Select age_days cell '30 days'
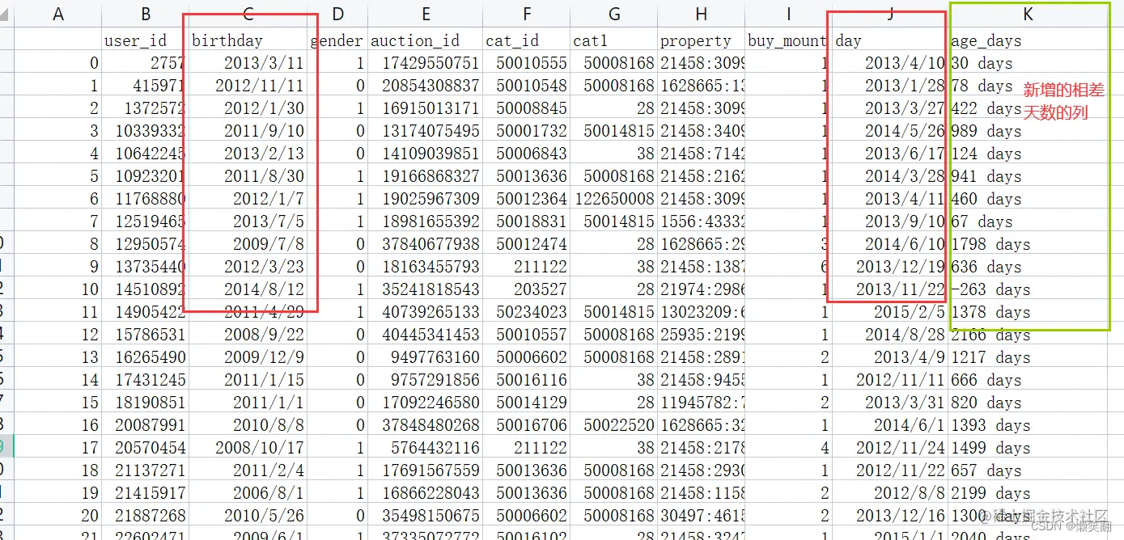Screen dimensions: 1124x540 point(1028,63)
